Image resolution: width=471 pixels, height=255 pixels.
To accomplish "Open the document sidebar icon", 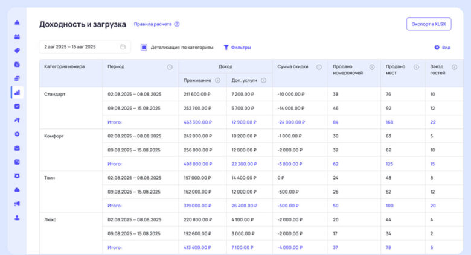I will pyautogui.click(x=17, y=65).
